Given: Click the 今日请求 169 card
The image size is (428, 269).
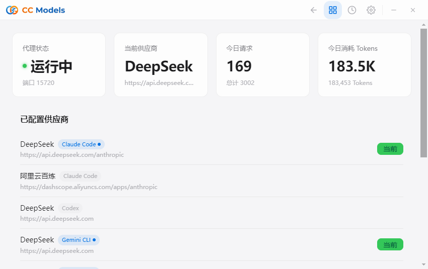Looking at the screenshot, I should (262, 65).
